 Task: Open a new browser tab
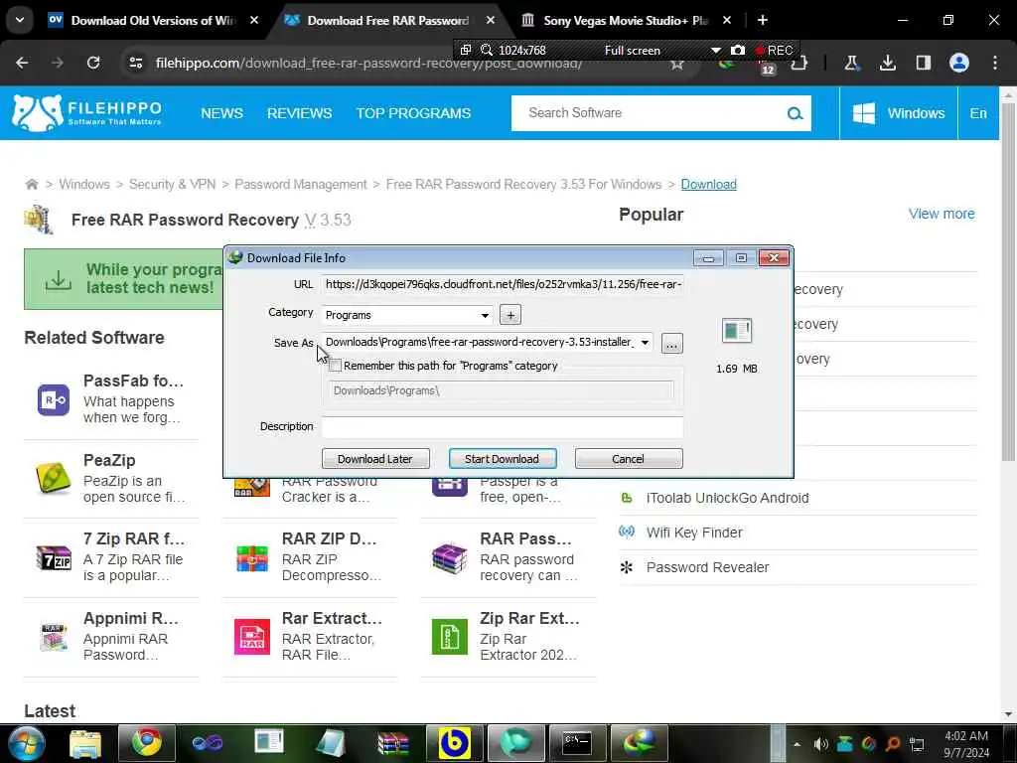pyautogui.click(x=763, y=20)
